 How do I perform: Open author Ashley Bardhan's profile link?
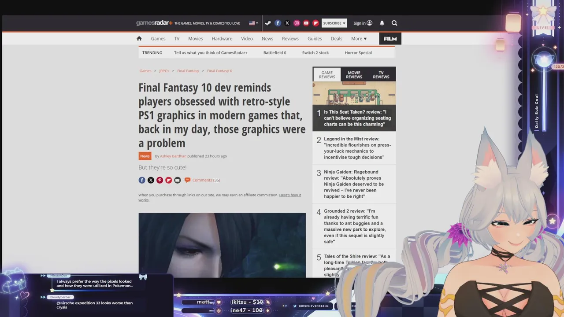pos(173,156)
